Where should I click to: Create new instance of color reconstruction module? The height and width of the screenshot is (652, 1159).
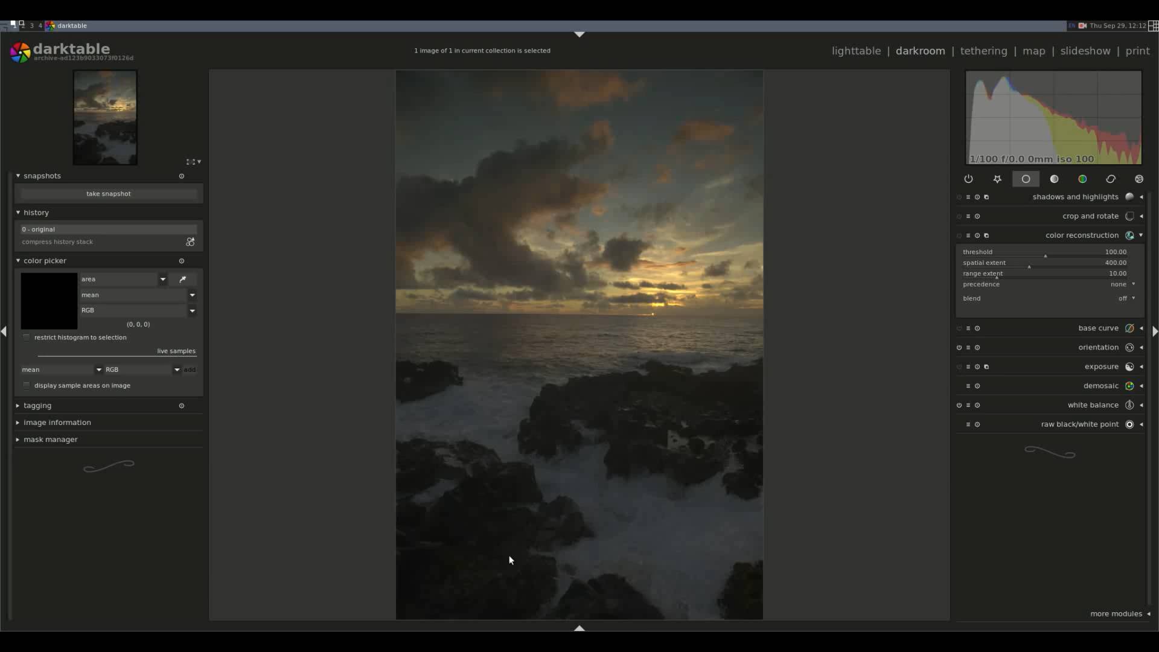coord(986,235)
